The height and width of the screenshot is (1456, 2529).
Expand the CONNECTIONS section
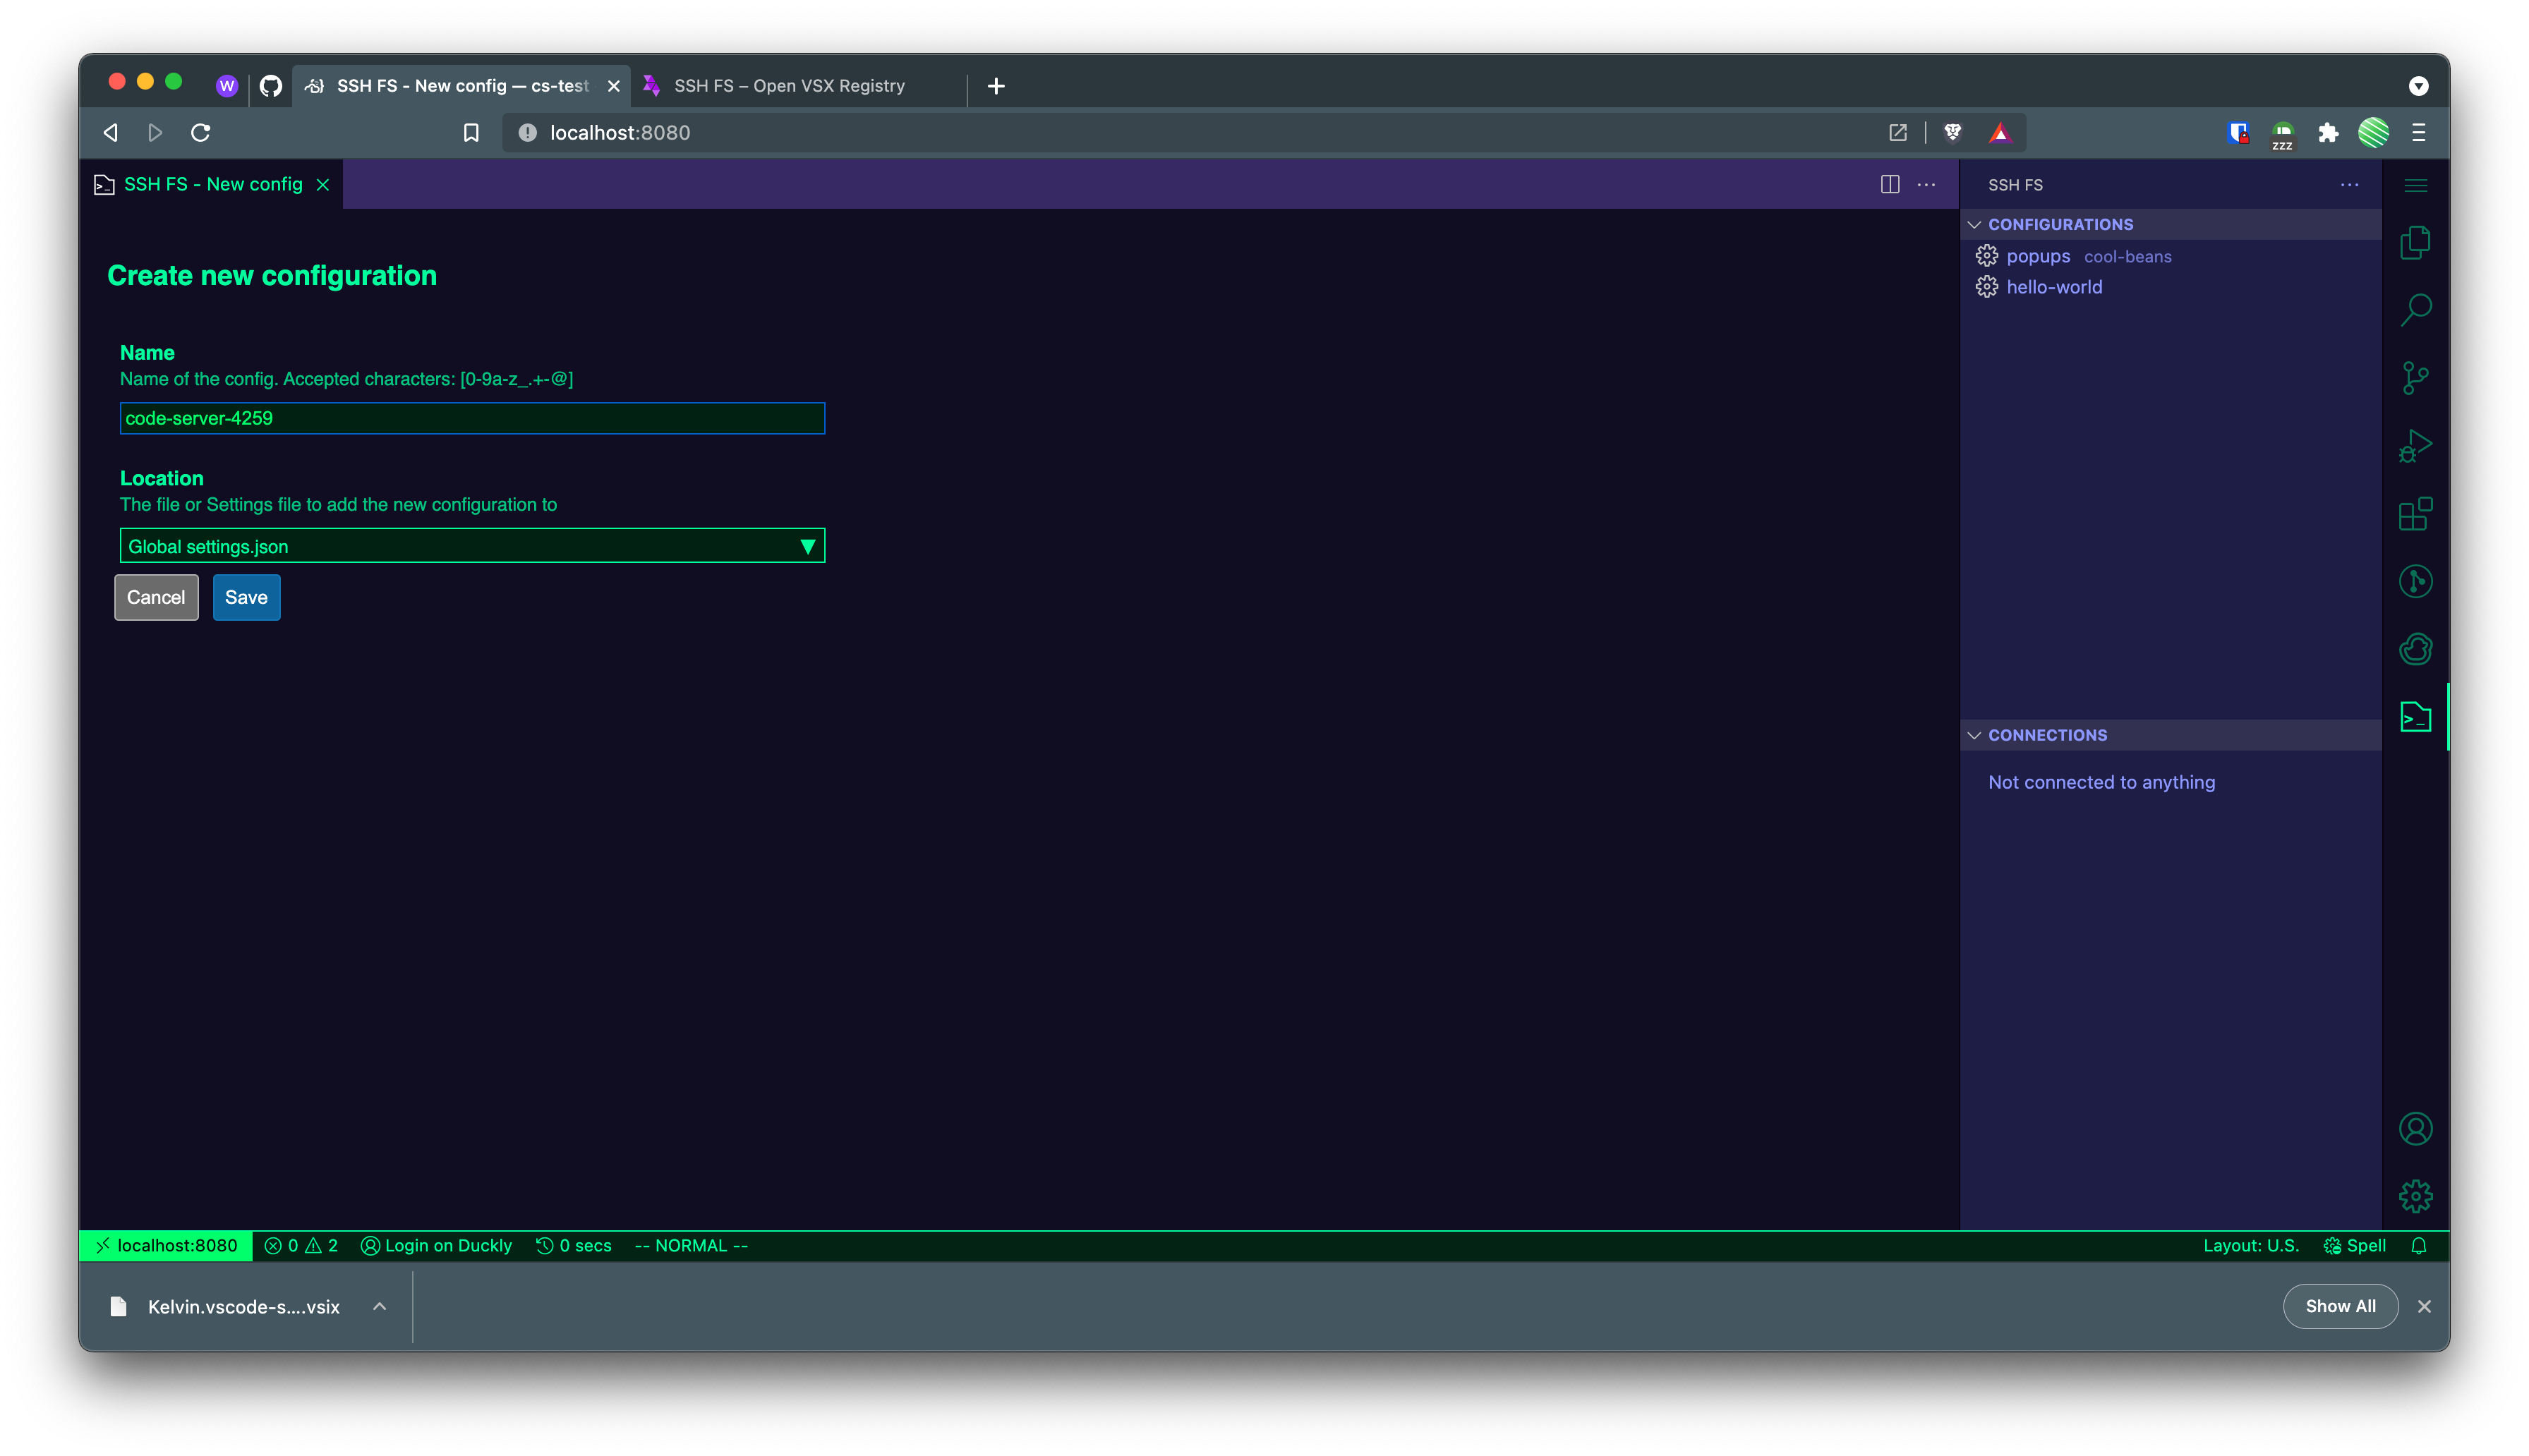click(1976, 734)
